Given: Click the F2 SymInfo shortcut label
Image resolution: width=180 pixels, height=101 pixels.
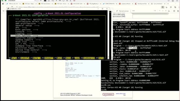Looking at the screenshot, I should click(x=24, y=58).
